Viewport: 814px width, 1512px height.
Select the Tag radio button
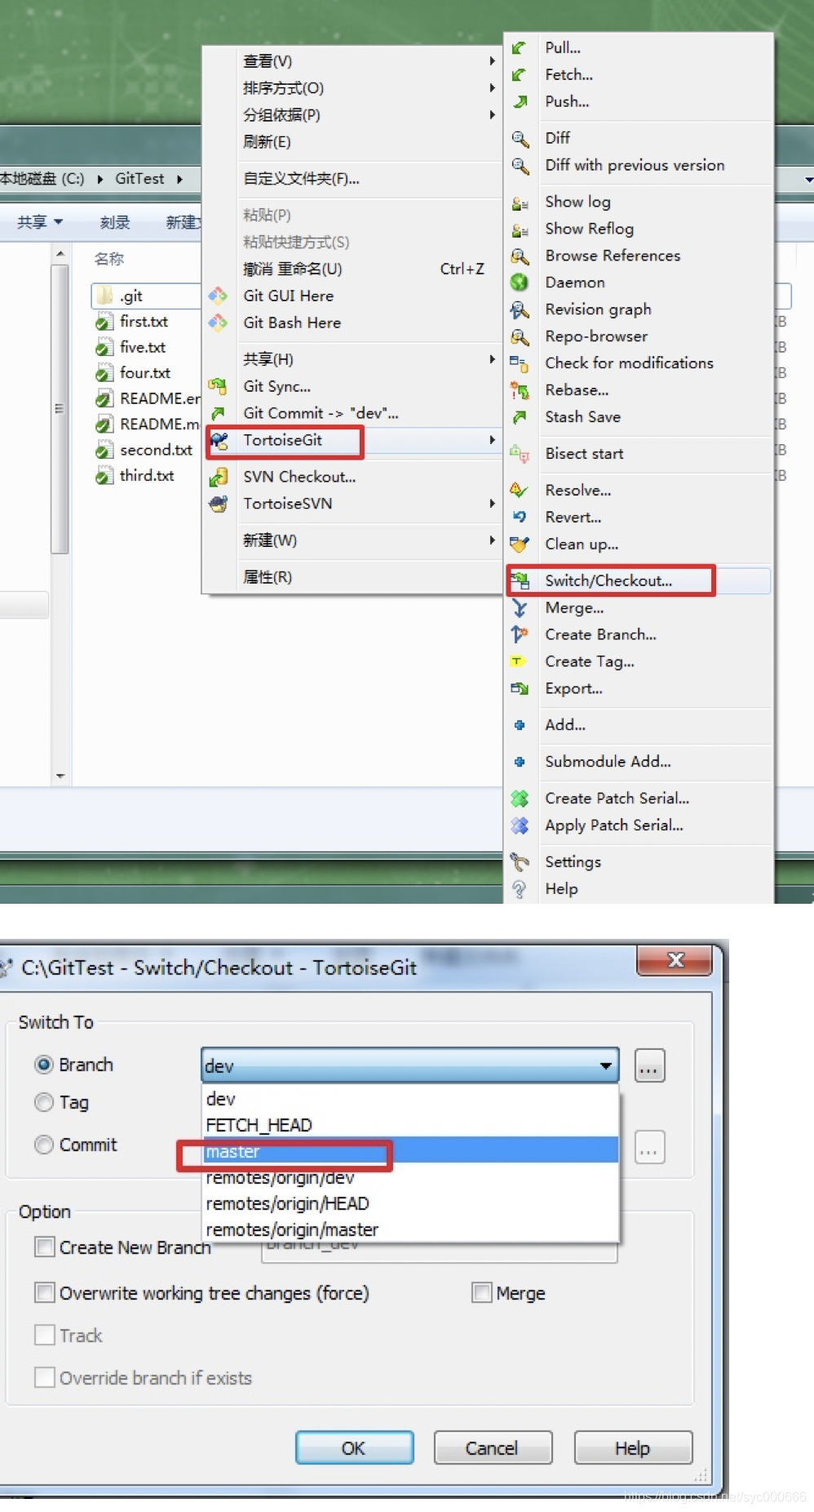point(44,1102)
